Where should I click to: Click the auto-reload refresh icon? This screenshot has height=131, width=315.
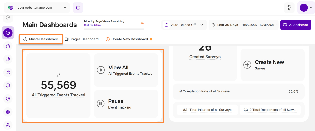point(166,25)
